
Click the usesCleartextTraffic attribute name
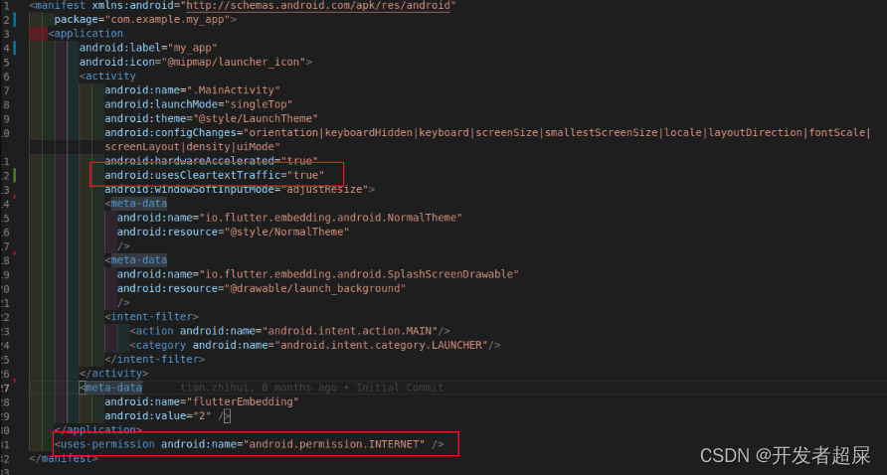(x=192, y=175)
